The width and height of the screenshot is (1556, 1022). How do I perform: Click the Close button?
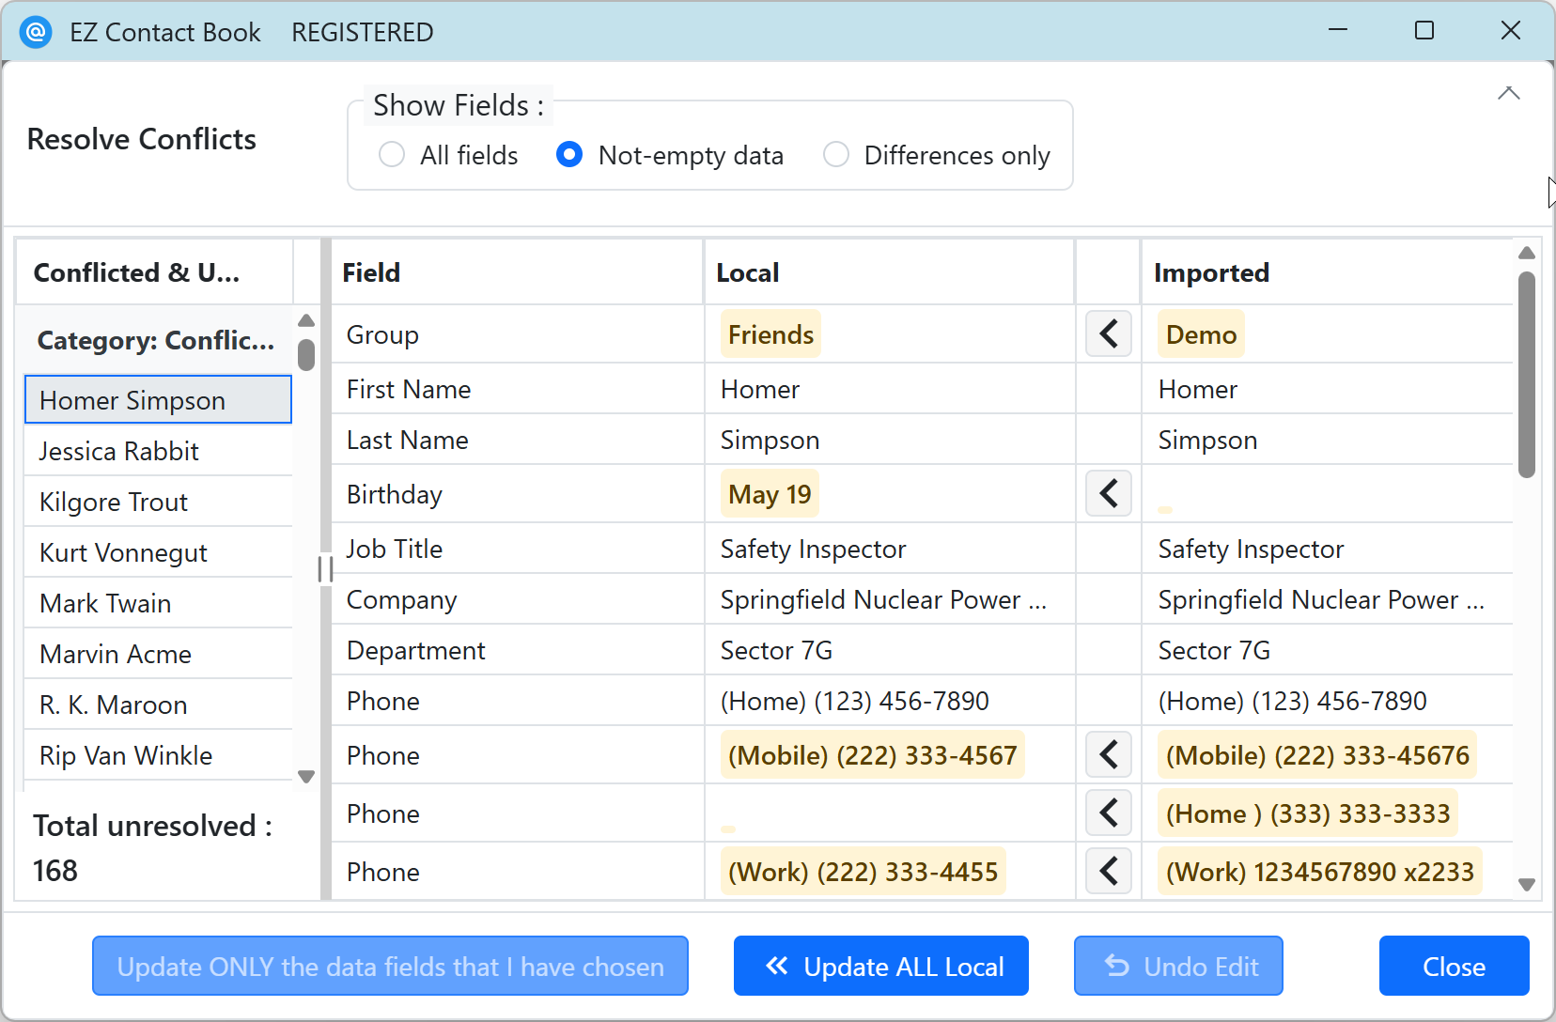(x=1453, y=966)
